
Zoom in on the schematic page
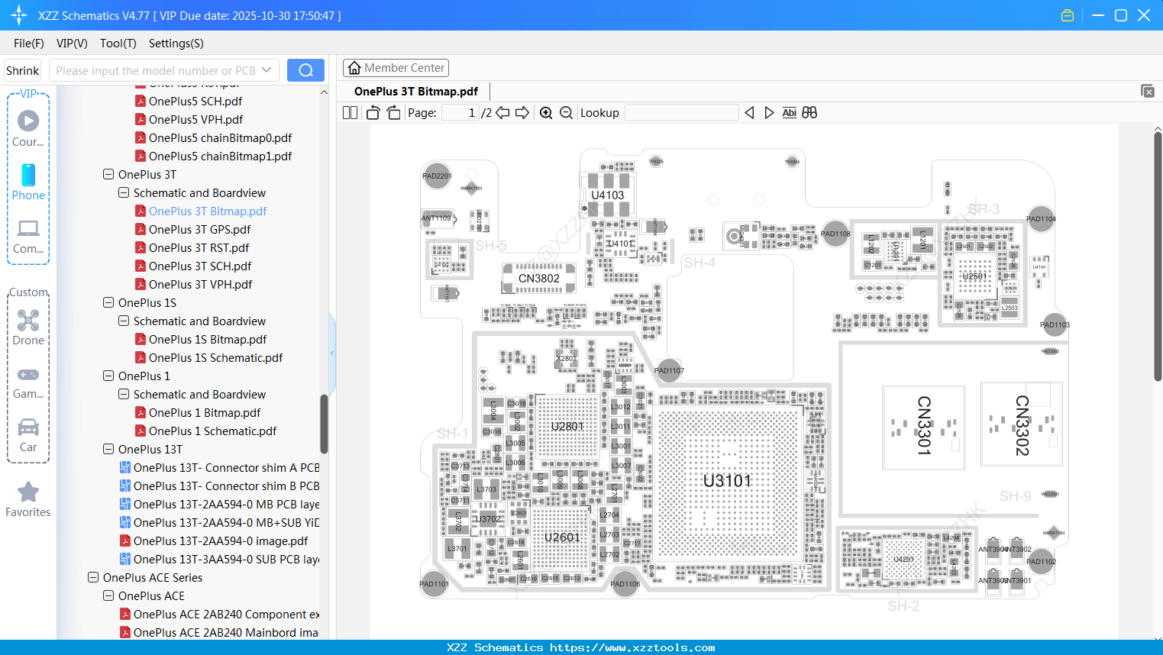coord(546,112)
